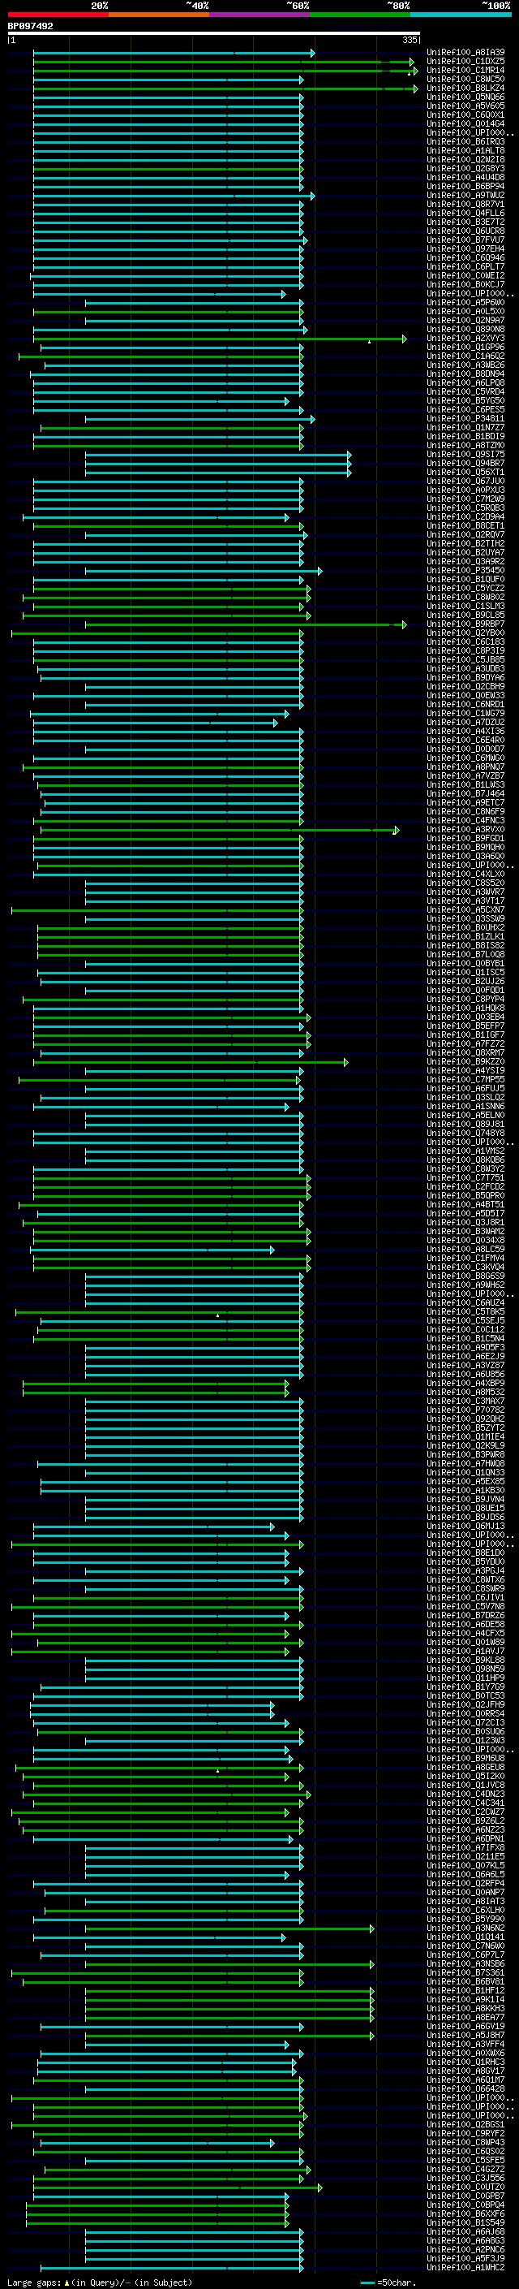This screenshot has width=519, height=2289.
Task: Select the UniRef100_Q1RHC3 label
Action: click(x=465, y=2062)
